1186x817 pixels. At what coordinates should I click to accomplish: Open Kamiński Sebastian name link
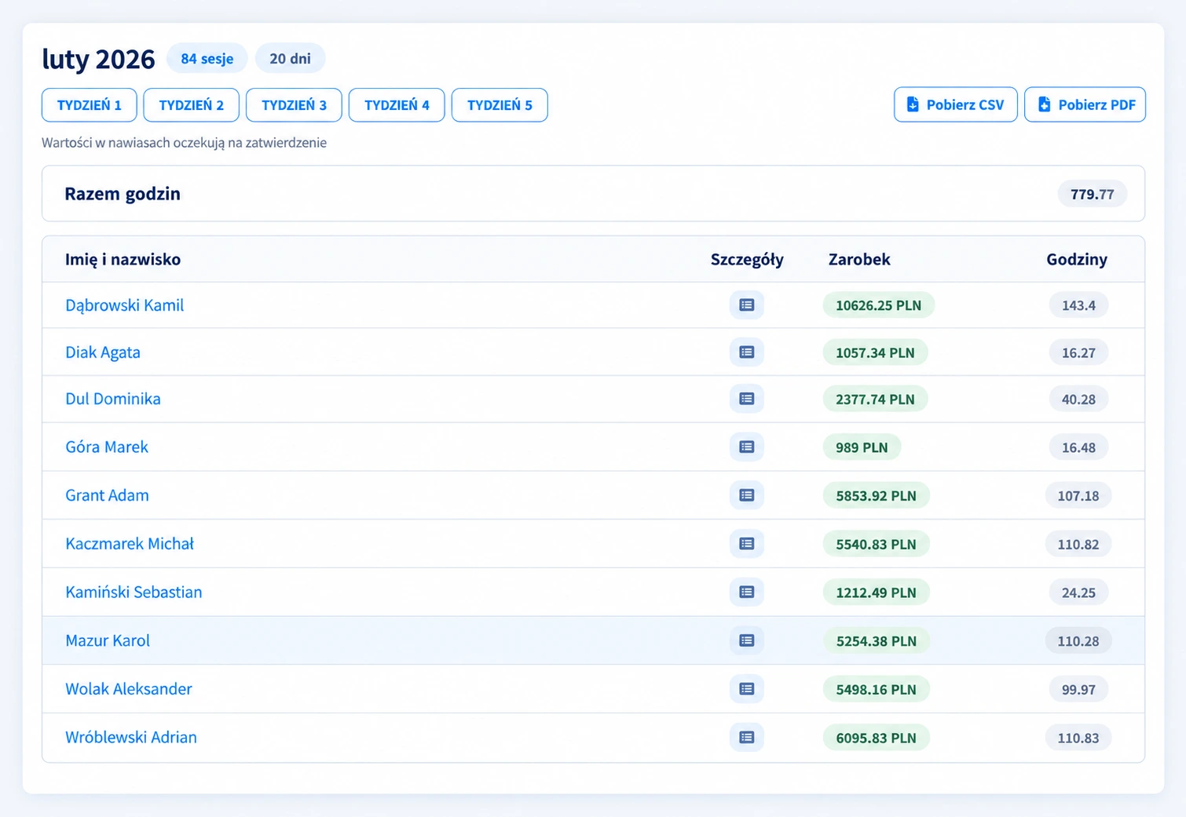(x=134, y=593)
